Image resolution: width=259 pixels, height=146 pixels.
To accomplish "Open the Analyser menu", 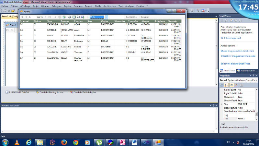I will 129,6.
